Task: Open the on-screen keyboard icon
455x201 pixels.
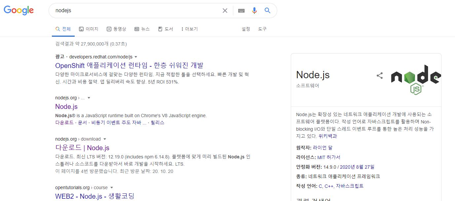Action: [x=241, y=11]
